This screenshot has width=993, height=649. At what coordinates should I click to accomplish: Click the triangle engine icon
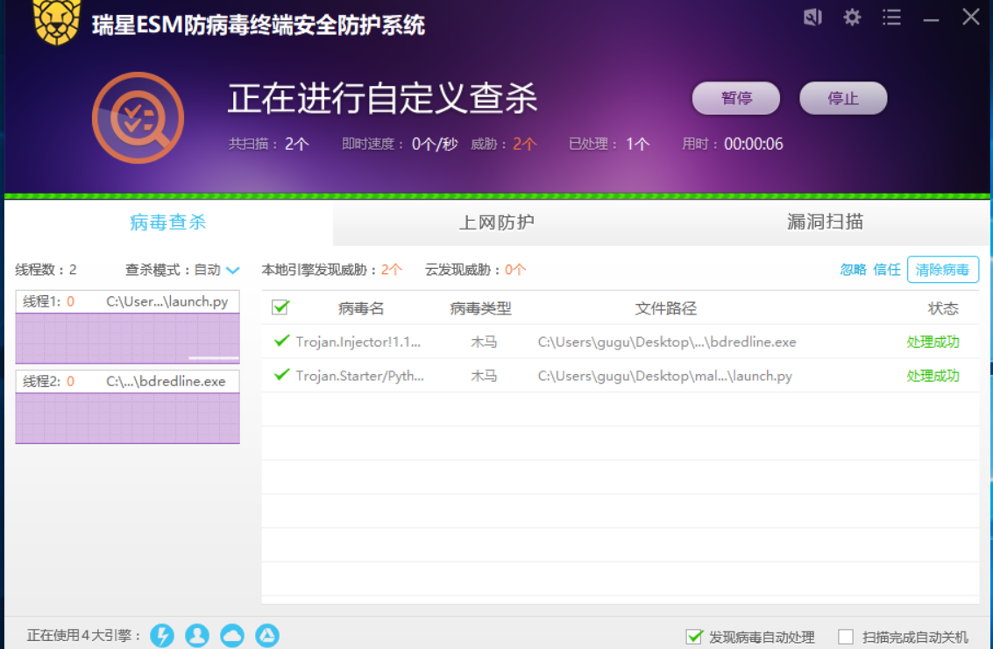point(267,635)
